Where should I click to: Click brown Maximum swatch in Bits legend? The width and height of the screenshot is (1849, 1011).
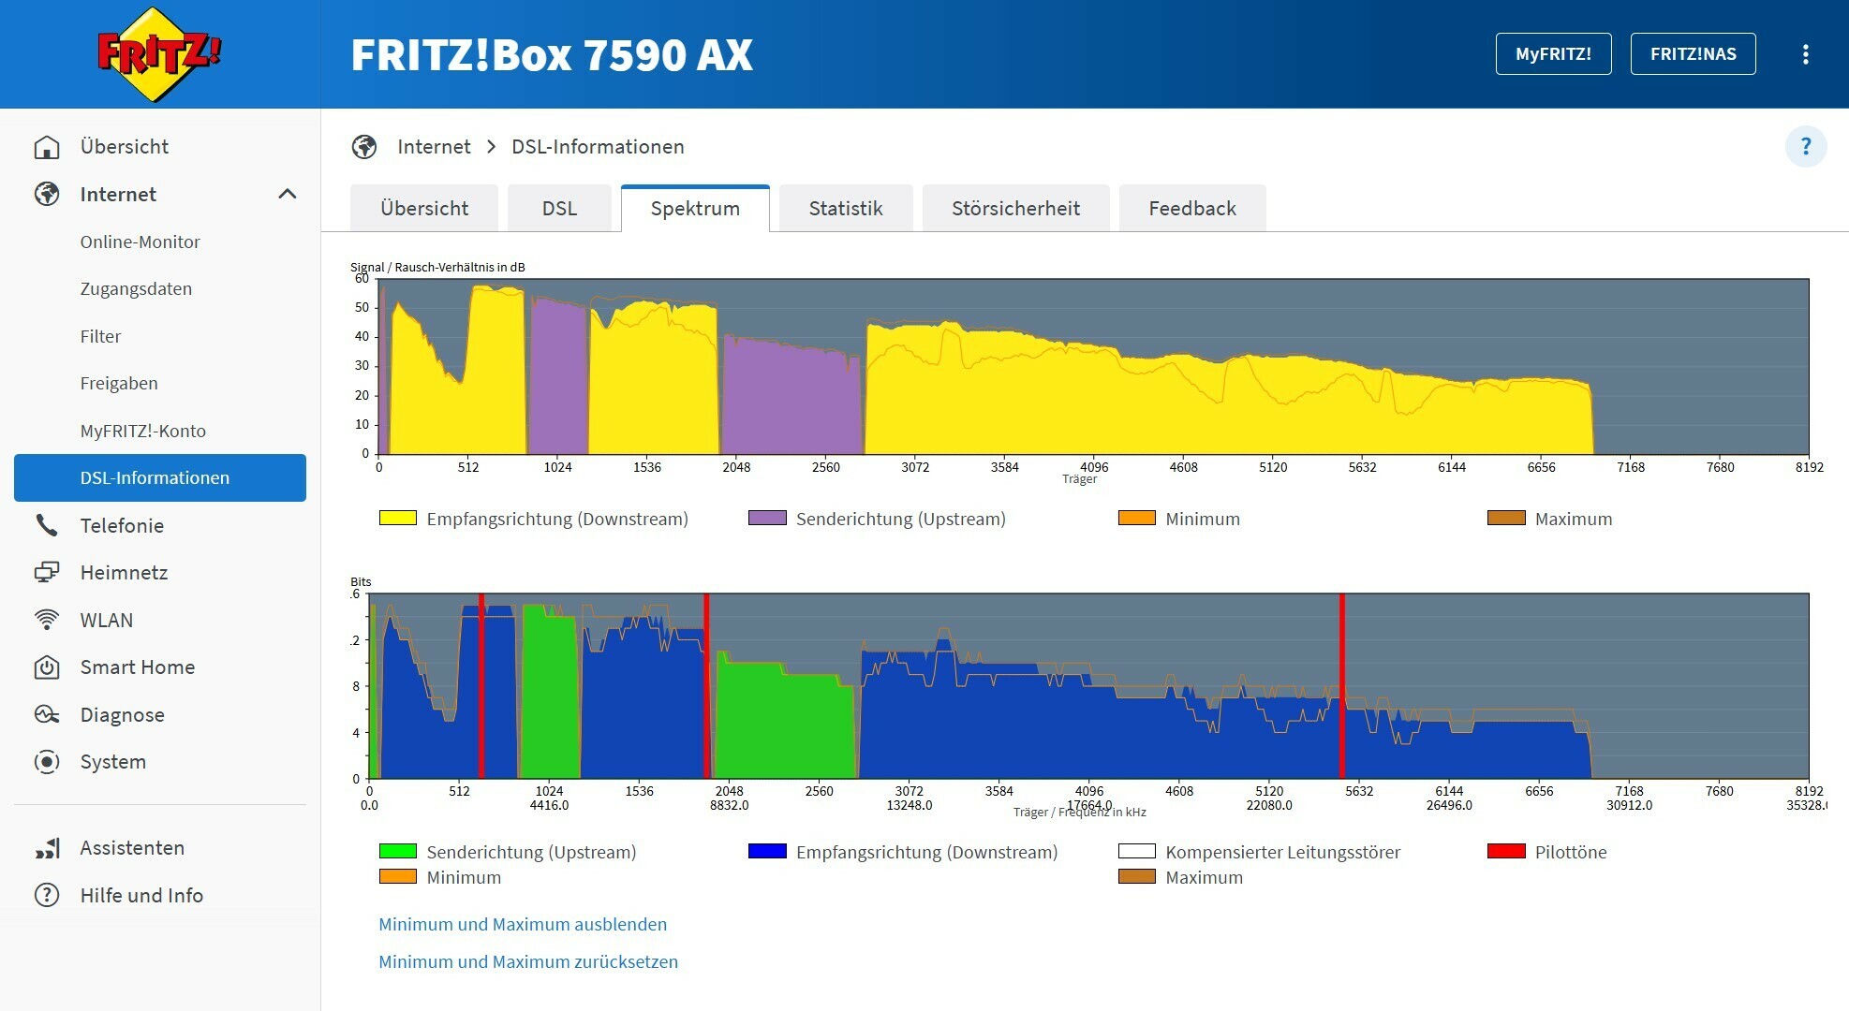1136,876
